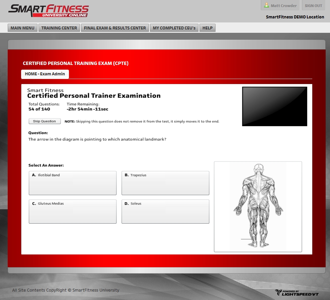The image size is (330, 300).
Task: Choose answer B, Trapezius
Action: click(x=165, y=183)
